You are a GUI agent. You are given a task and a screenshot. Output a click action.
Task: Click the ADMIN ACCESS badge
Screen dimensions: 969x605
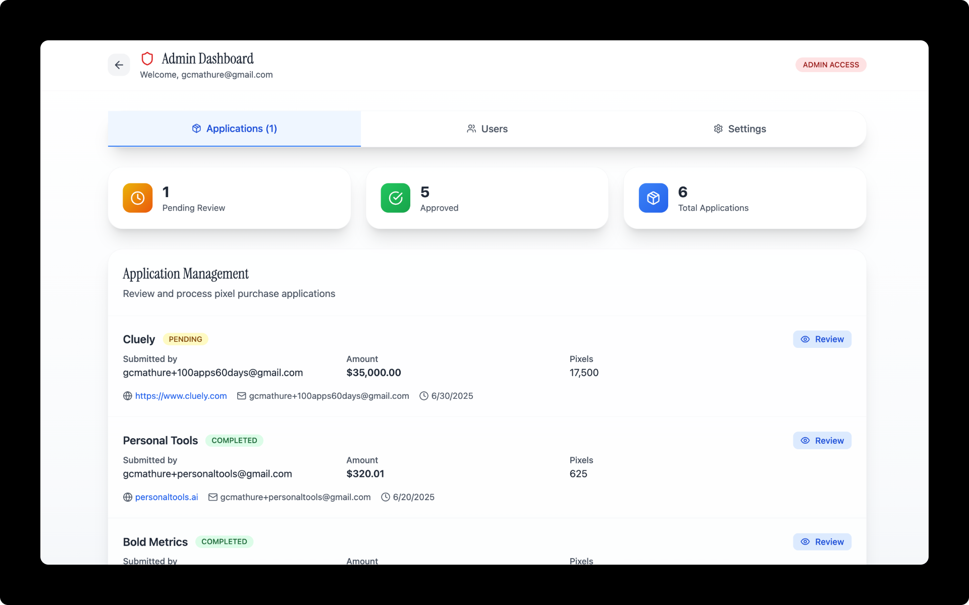tap(831, 65)
